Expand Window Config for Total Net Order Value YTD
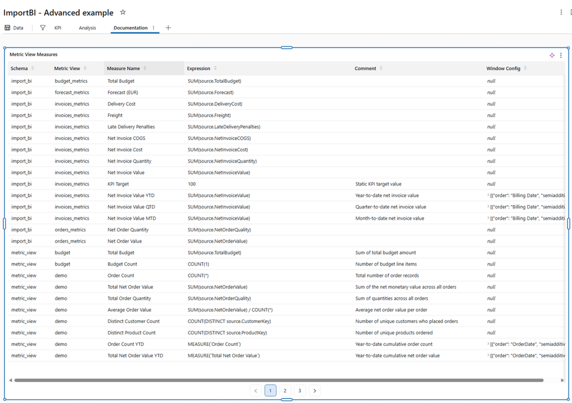 pos(488,355)
